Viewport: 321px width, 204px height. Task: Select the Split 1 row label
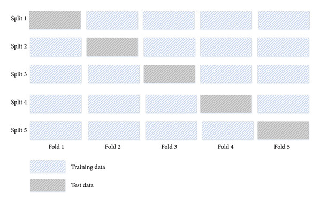19,18
